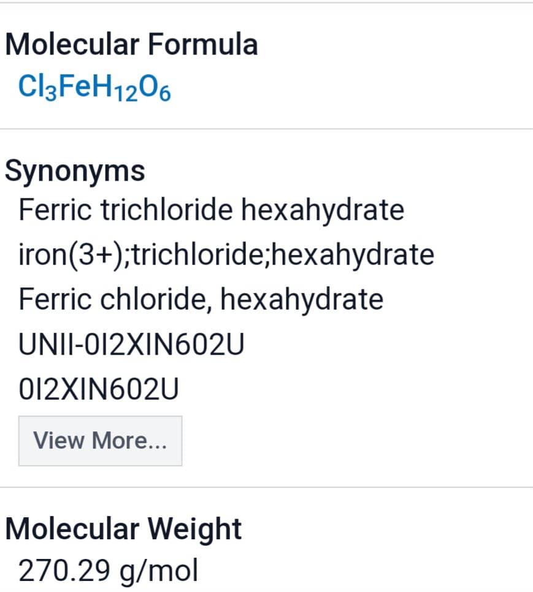Image resolution: width=533 pixels, height=592 pixels.
Task: Click the word trichloride in the first synonym
Action: click(167, 210)
